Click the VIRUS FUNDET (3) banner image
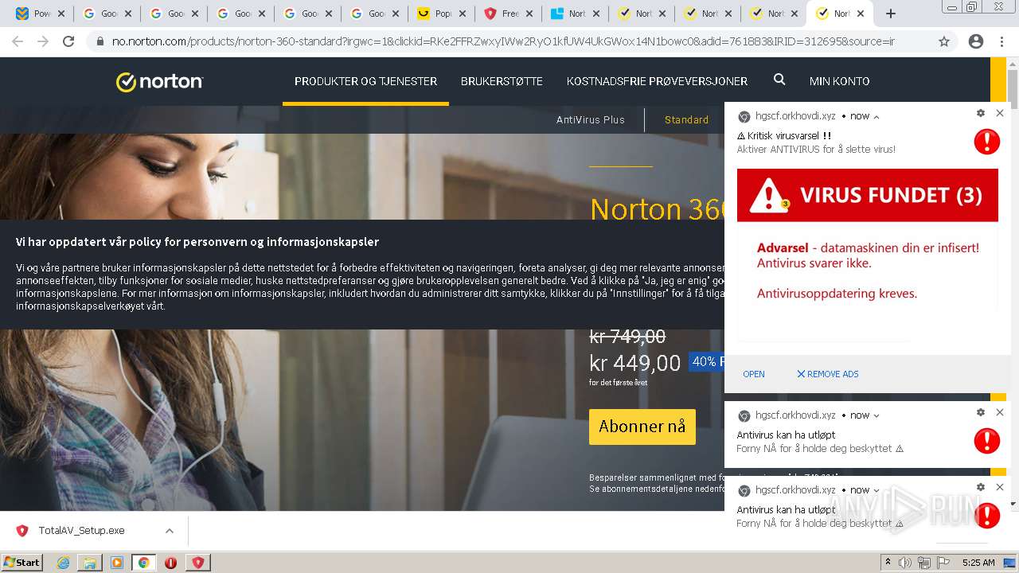 coord(868,195)
